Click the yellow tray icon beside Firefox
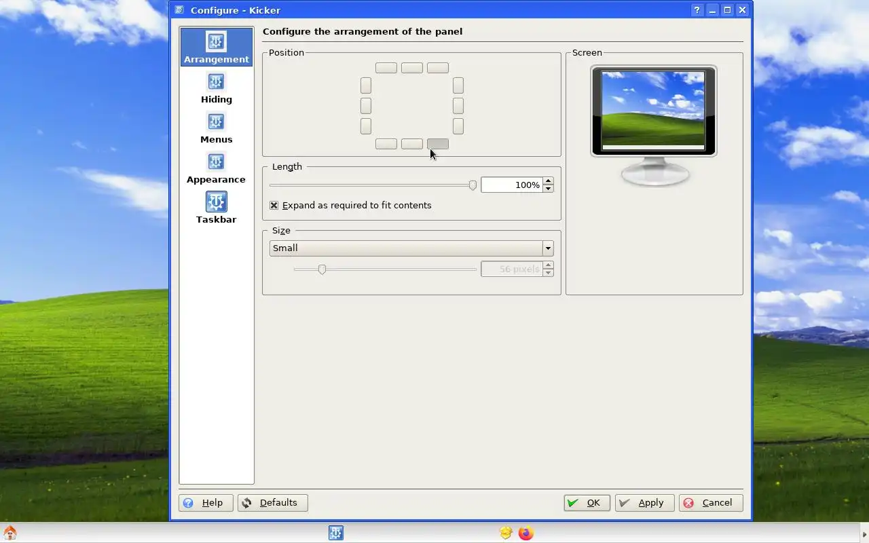 click(506, 533)
